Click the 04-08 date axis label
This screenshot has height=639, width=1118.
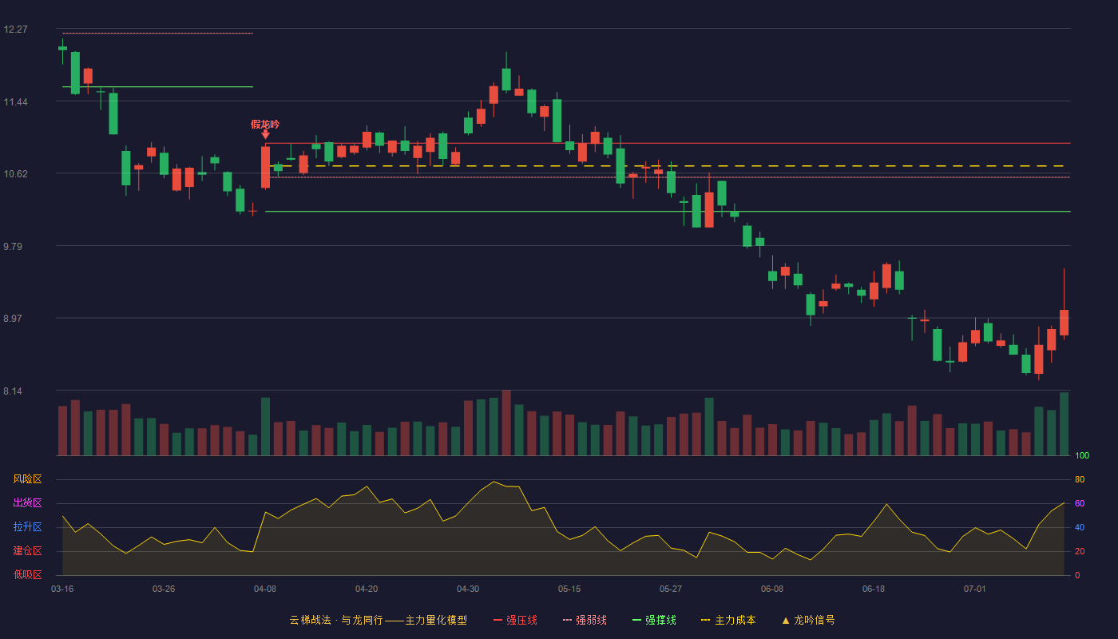tap(265, 589)
